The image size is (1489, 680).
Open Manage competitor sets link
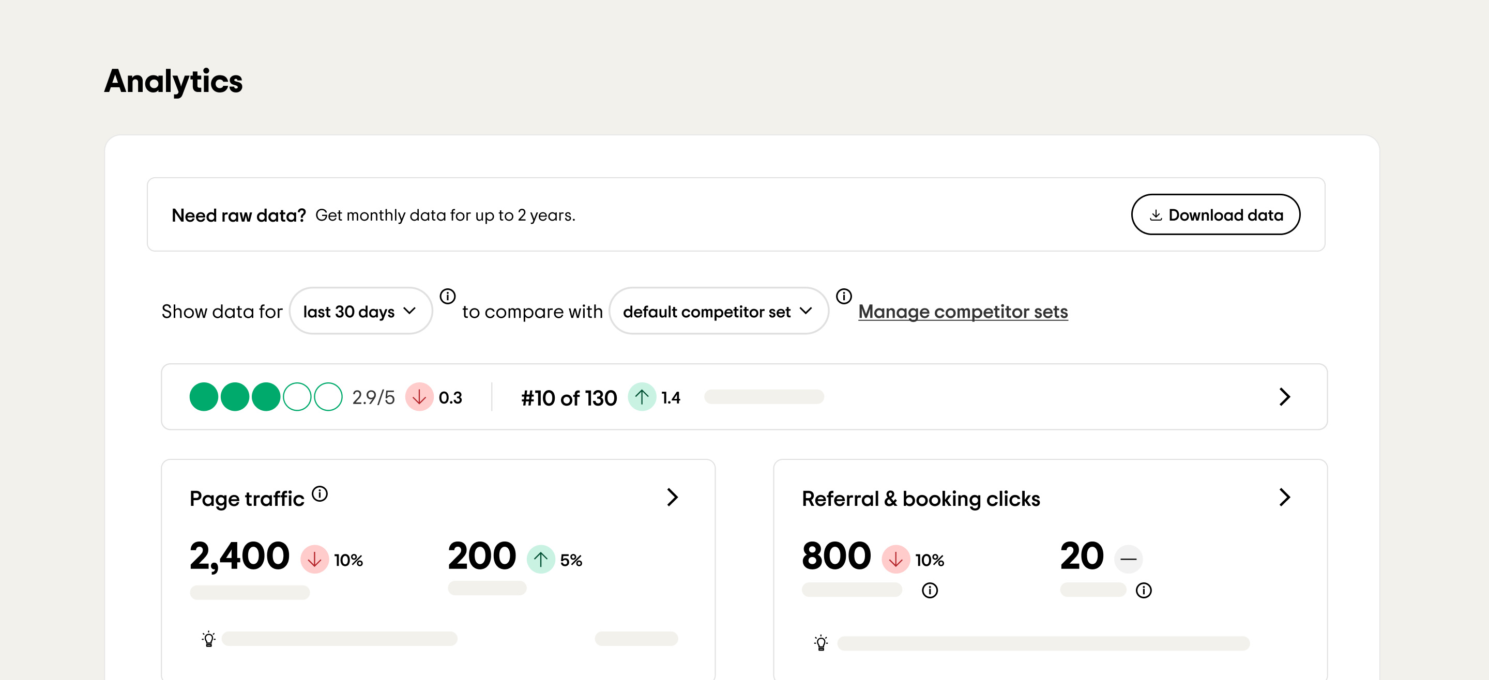[962, 312]
